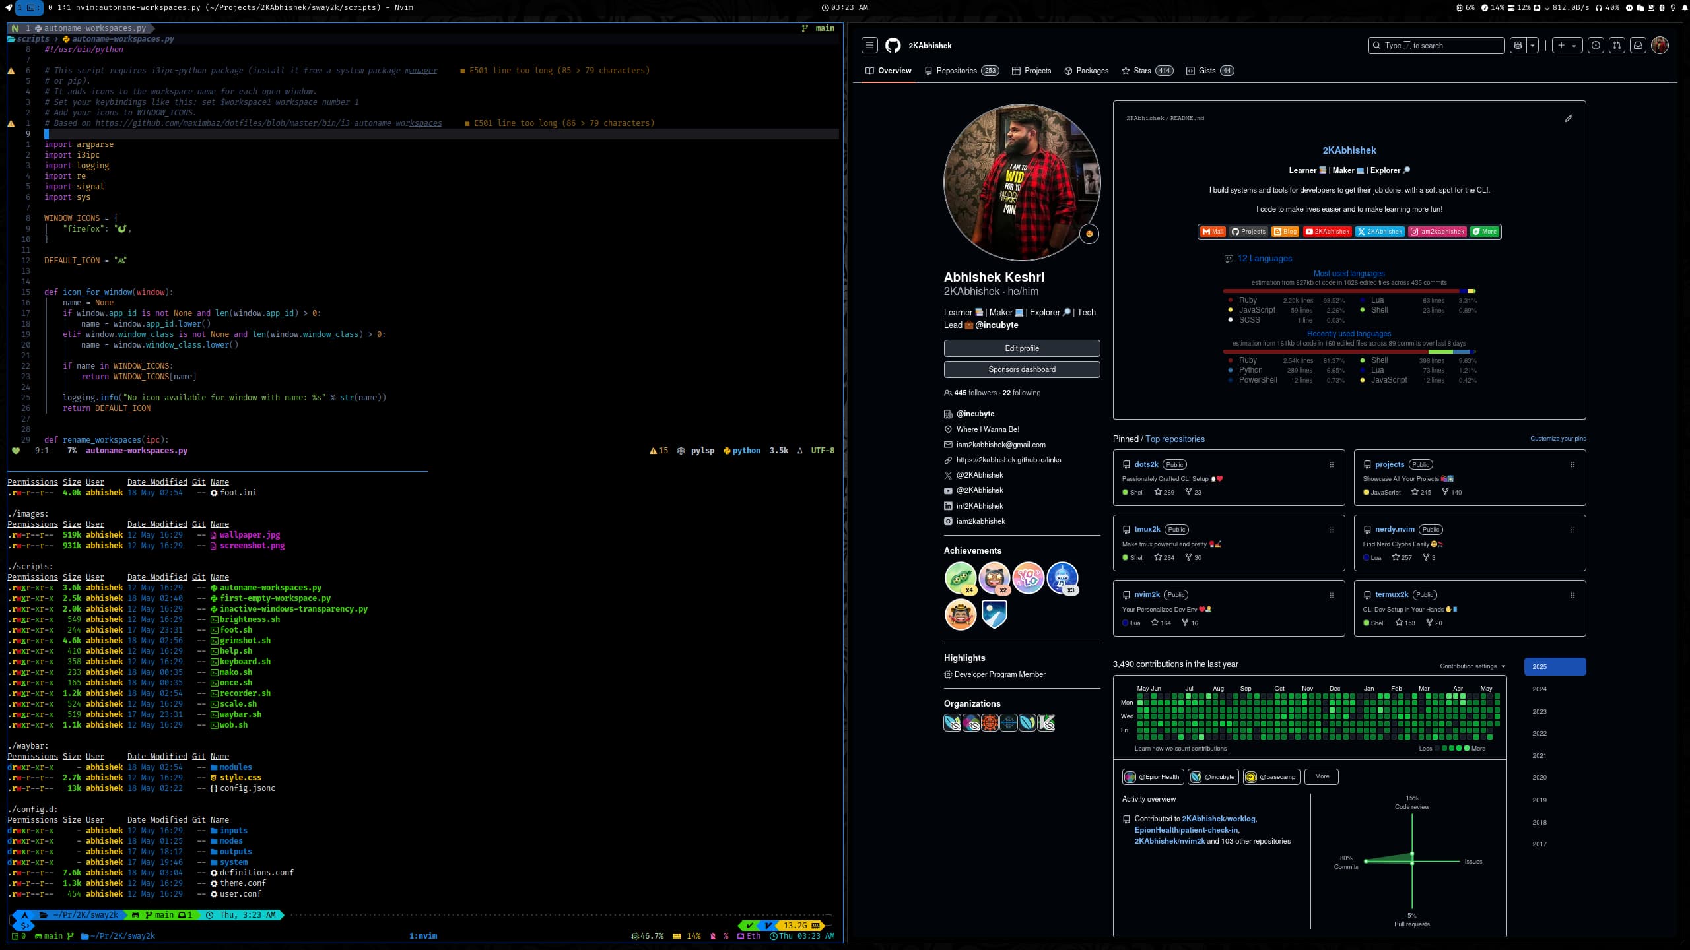Click the set status emoji on avatar
The image size is (1690, 950).
point(1089,234)
